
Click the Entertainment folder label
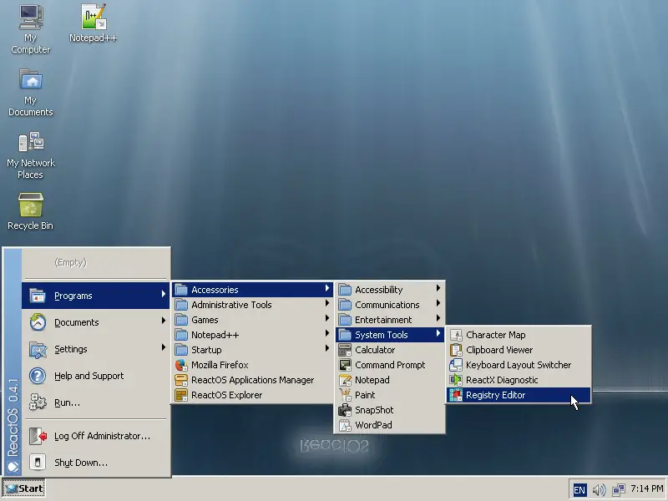tap(383, 320)
